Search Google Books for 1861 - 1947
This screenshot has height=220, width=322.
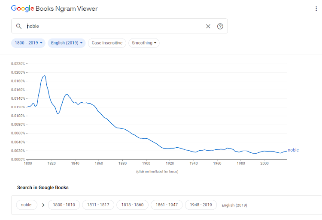[167, 205]
